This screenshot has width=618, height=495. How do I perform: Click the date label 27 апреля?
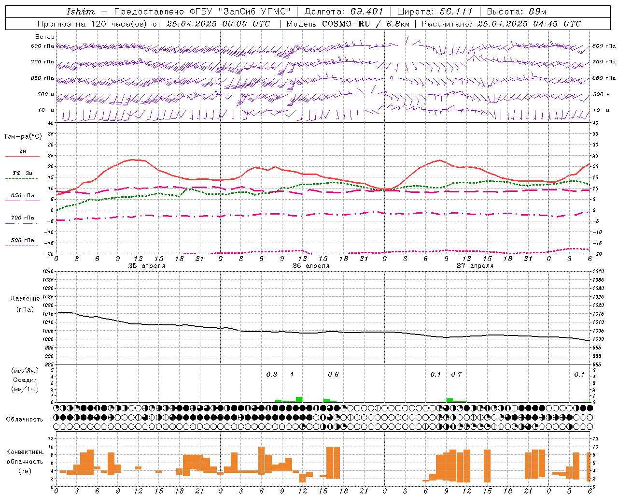tap(475, 266)
